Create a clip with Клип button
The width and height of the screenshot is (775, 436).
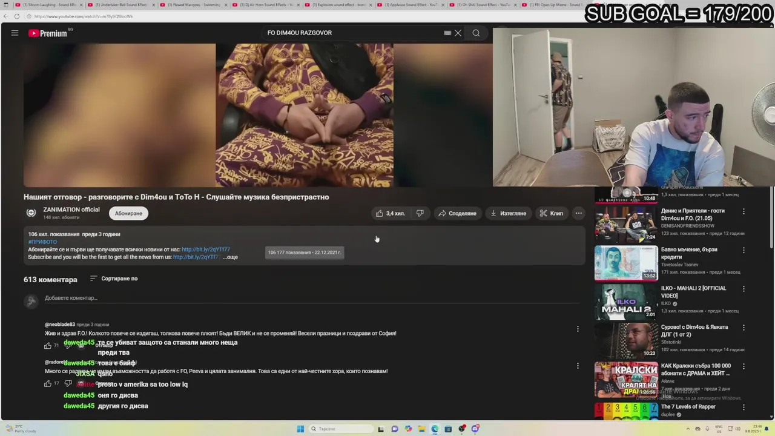(x=552, y=213)
